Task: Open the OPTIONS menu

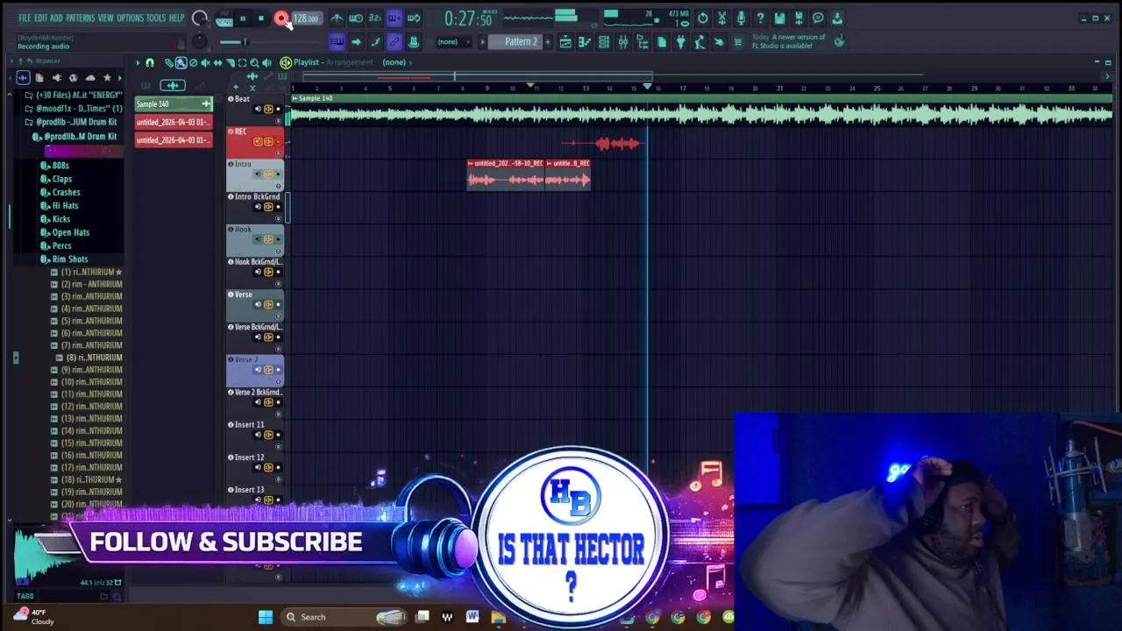Action: (x=130, y=18)
